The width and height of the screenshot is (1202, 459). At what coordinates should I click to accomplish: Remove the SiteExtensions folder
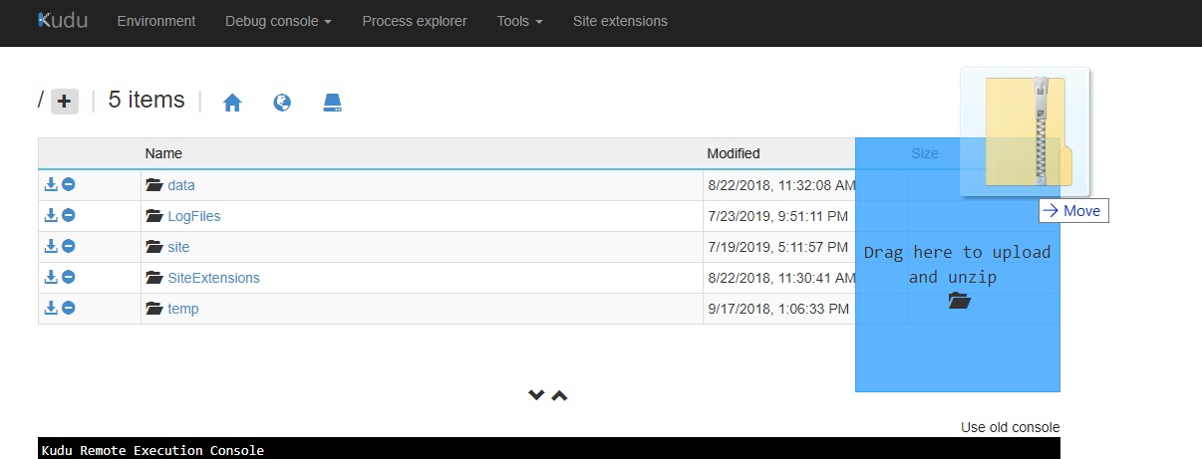[69, 277]
